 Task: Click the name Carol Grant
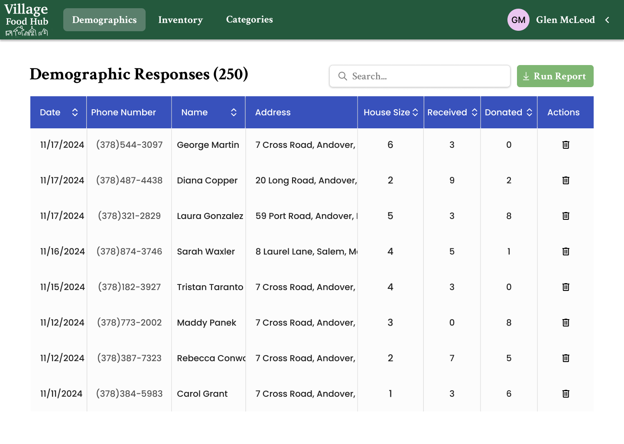pos(202,394)
